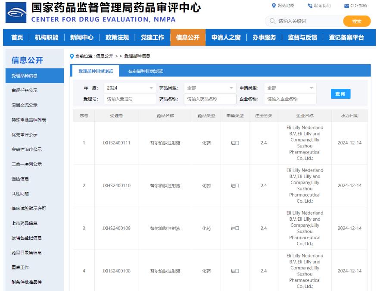Click the contact us (联系我们) phone icon
Viewport: 377px width, 291px height.
[310, 6]
